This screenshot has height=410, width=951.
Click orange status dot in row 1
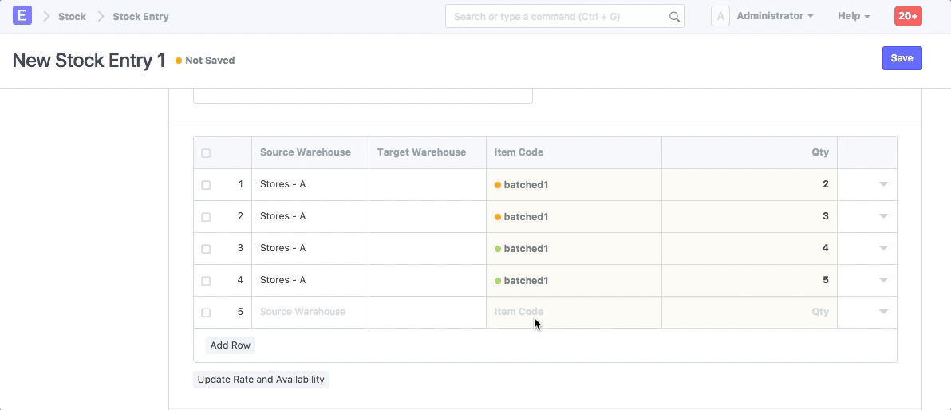498,185
